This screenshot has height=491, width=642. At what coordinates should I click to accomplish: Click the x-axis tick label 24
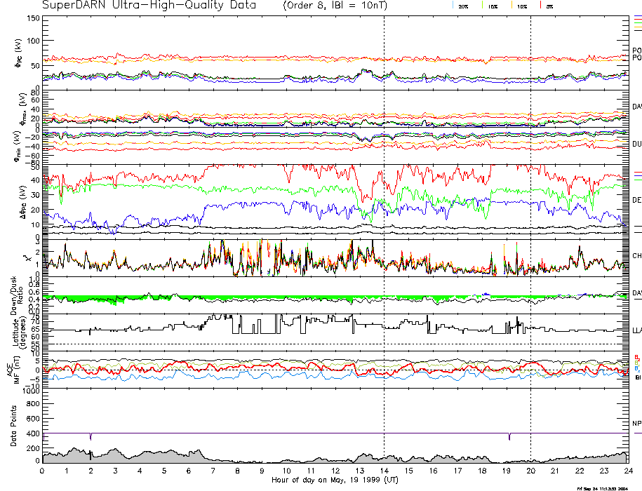pos(628,471)
